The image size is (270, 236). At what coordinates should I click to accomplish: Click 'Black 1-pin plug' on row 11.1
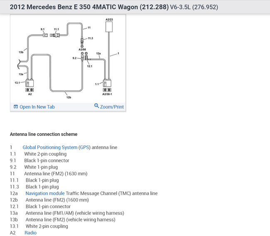click(x=42, y=180)
